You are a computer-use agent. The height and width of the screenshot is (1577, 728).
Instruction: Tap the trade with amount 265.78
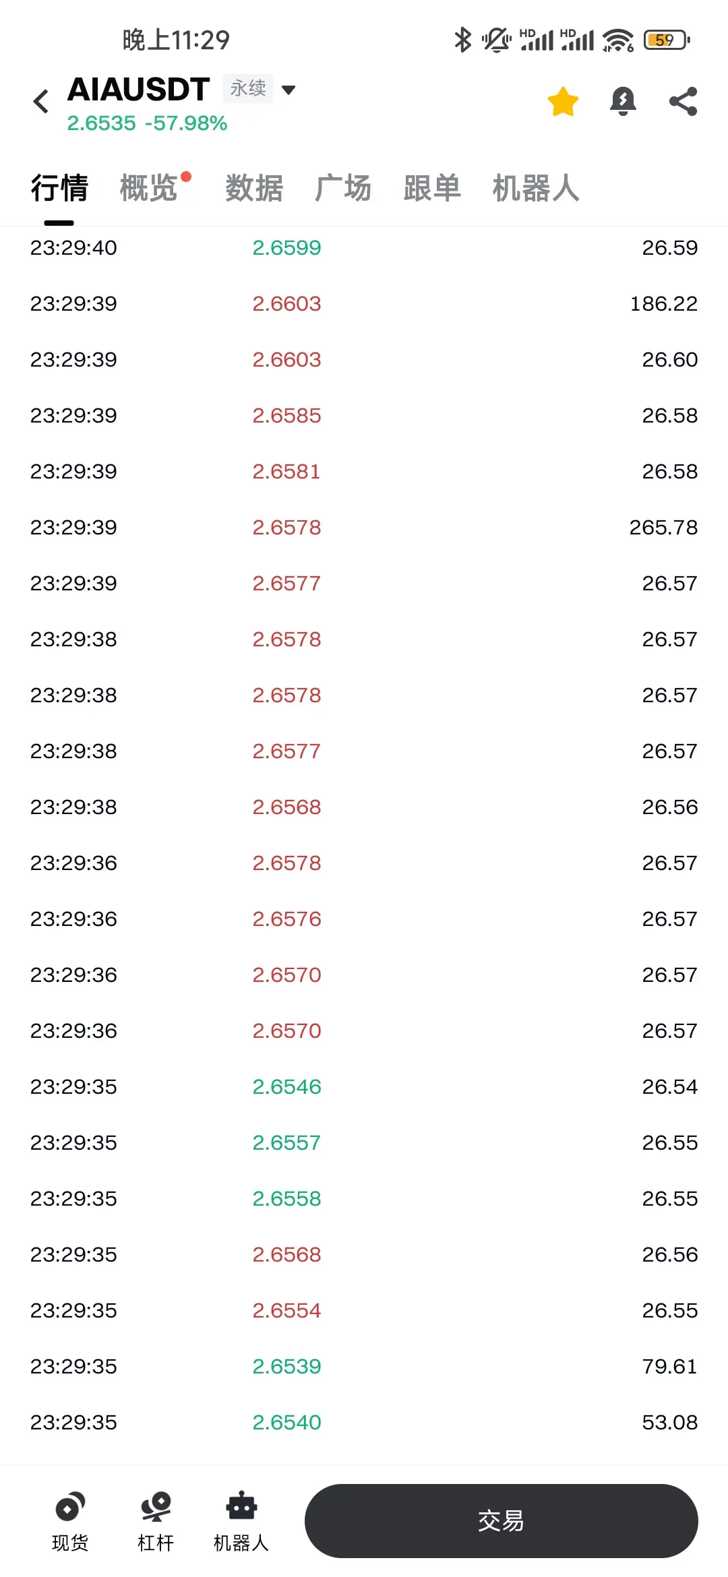364,528
